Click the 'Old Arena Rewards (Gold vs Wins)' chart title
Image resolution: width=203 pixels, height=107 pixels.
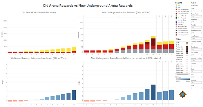pos(39,12)
